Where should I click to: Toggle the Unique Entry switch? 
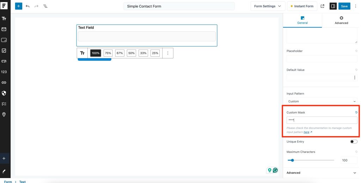(x=353, y=141)
